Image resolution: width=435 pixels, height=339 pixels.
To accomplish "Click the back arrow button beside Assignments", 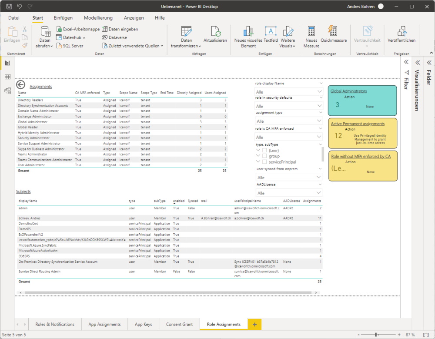I will click(x=20, y=85).
